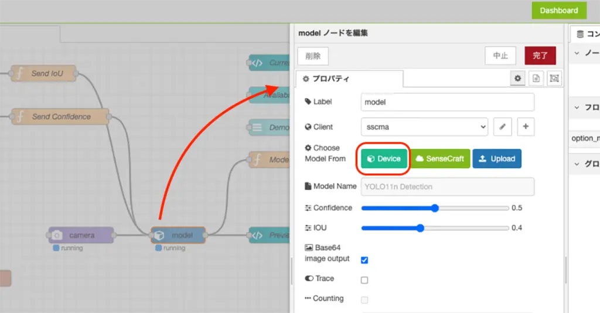600x313 pixels.
Task: Choose model from Device
Action: click(x=384, y=159)
